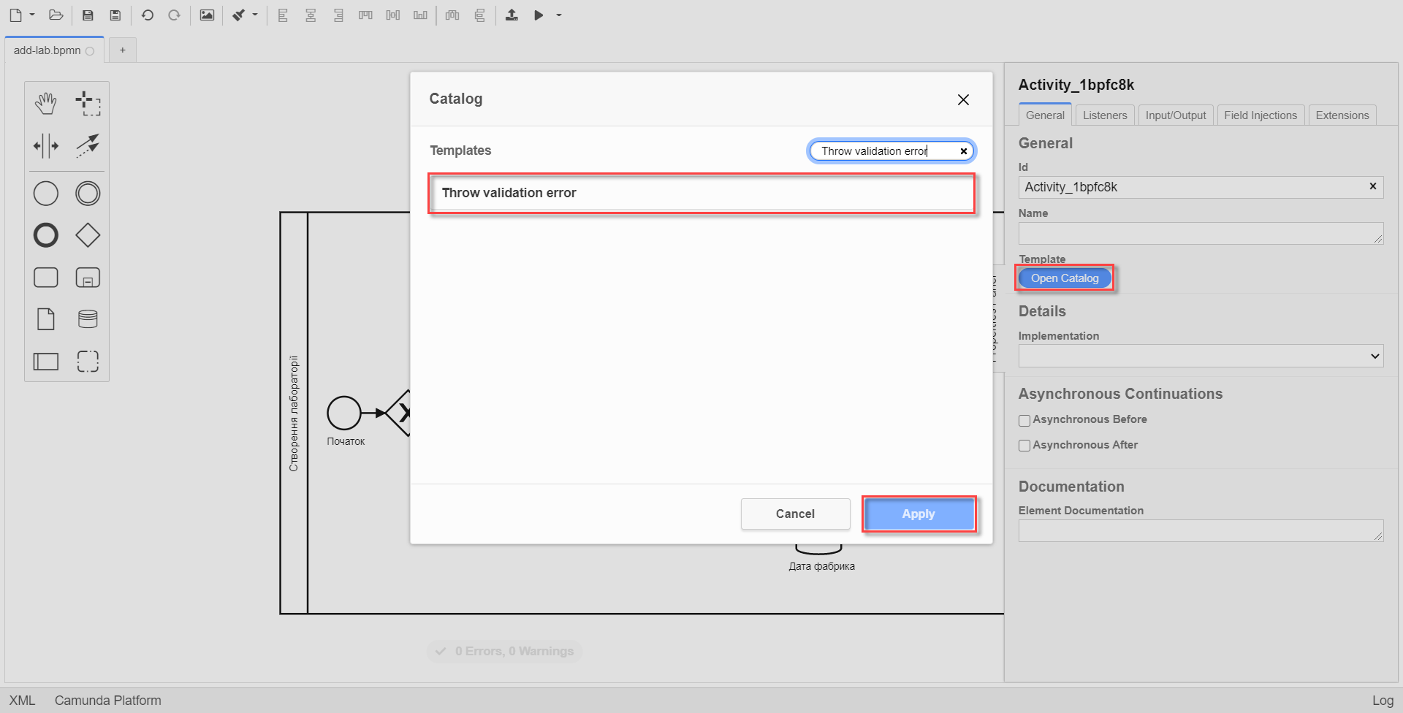
Task: Align elements to bottom
Action: (420, 15)
